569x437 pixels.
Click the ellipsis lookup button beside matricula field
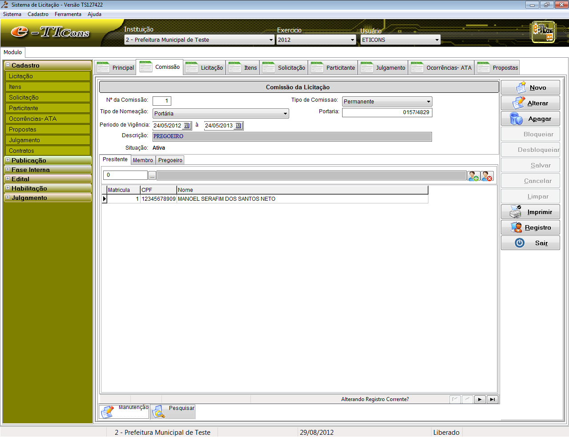click(152, 176)
